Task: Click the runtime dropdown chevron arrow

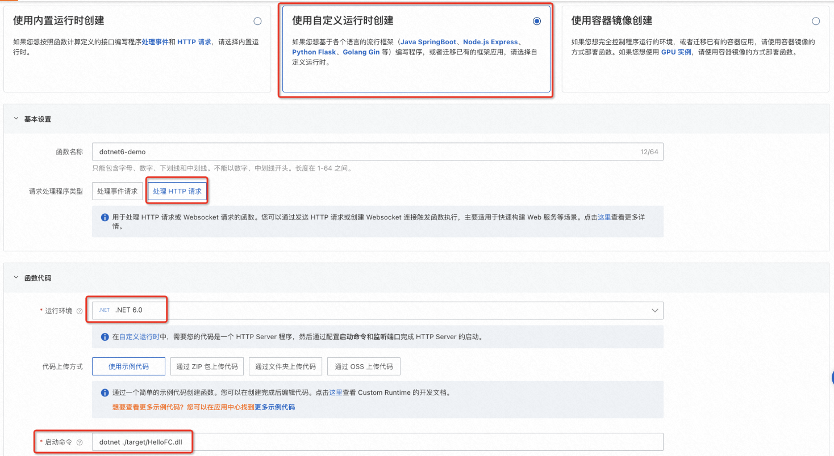Action: (655, 311)
